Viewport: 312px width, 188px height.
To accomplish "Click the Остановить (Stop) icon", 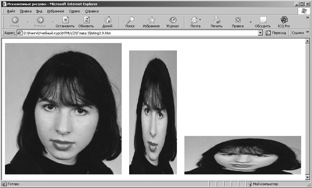I will coord(65,20).
